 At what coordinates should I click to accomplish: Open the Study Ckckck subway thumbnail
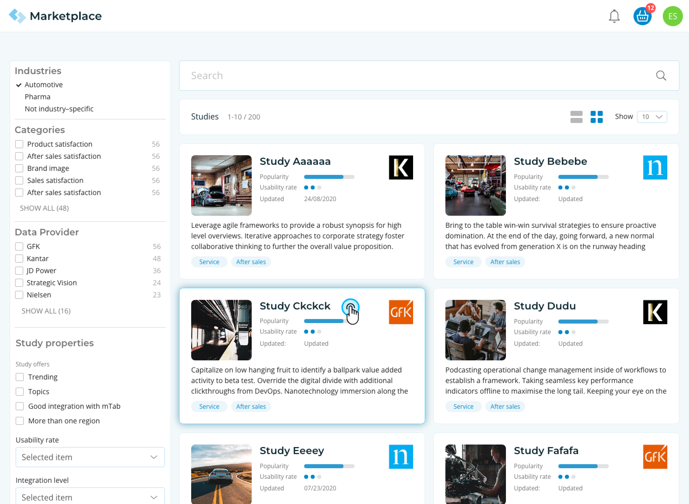coord(221,330)
